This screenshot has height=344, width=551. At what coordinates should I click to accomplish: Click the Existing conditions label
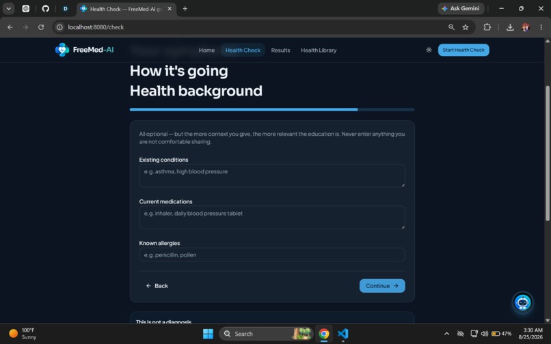pyautogui.click(x=163, y=160)
